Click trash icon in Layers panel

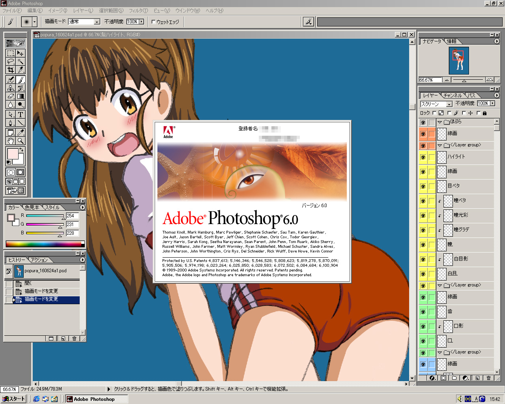pos(488,378)
